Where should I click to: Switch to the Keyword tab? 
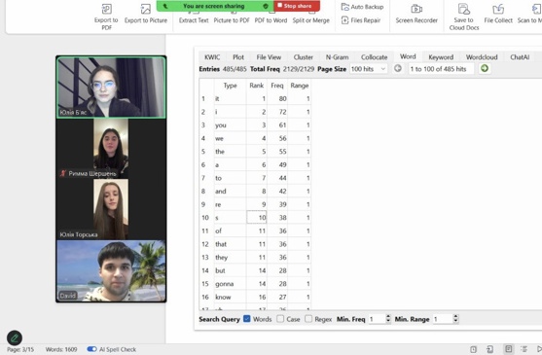(441, 57)
